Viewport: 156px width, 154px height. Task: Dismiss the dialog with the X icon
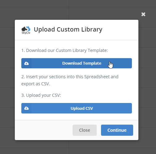click(143, 14)
